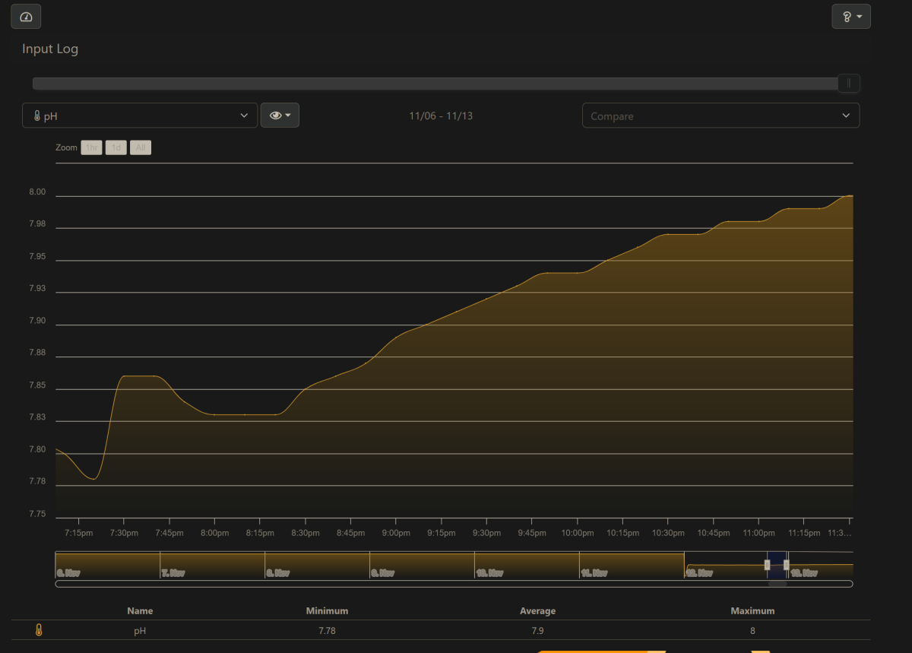Click the Maximum column header
This screenshot has height=653, width=912.
pyautogui.click(x=752, y=610)
